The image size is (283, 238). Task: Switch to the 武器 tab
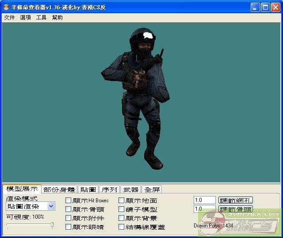click(130, 190)
